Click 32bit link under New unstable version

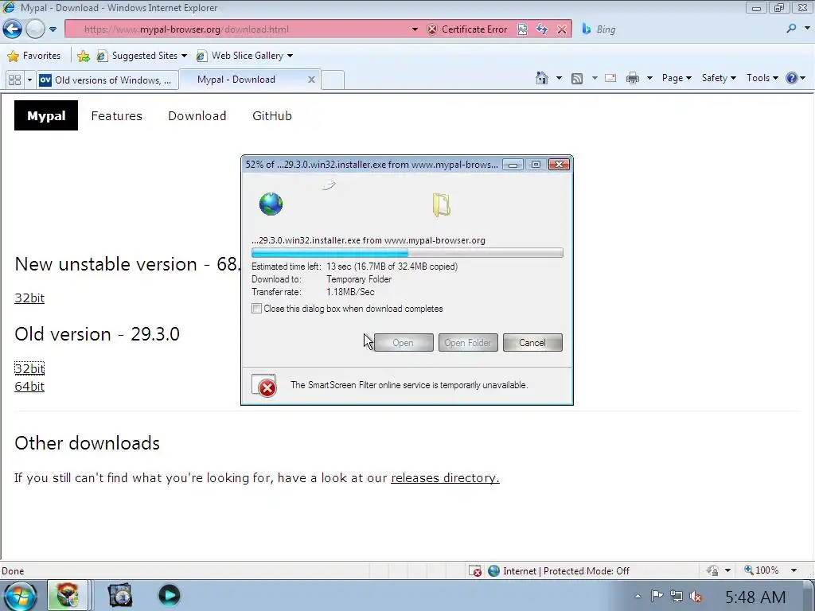(29, 298)
